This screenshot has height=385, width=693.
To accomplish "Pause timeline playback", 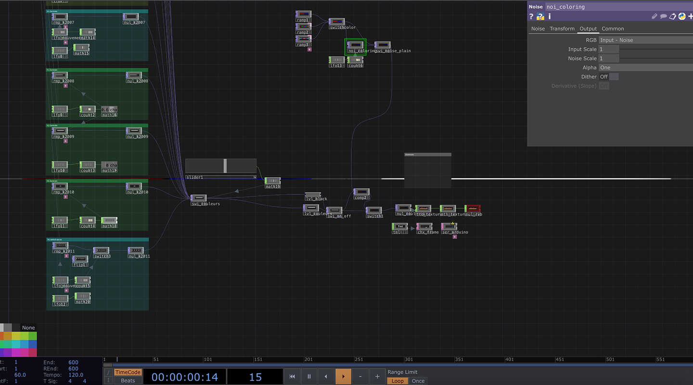I will coord(309,376).
